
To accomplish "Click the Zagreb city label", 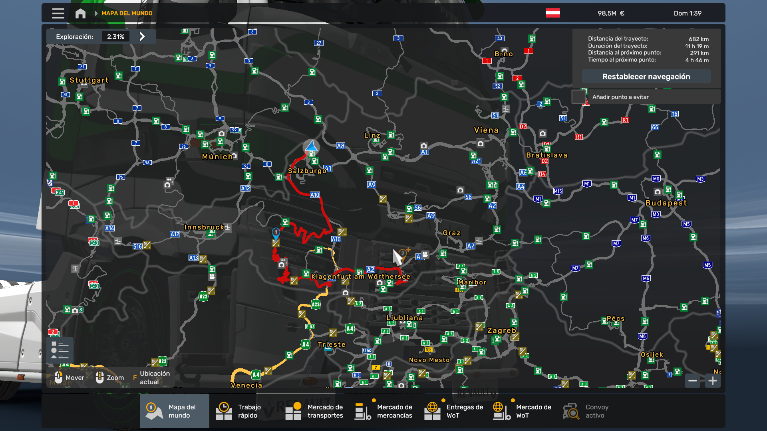I will (502, 330).
